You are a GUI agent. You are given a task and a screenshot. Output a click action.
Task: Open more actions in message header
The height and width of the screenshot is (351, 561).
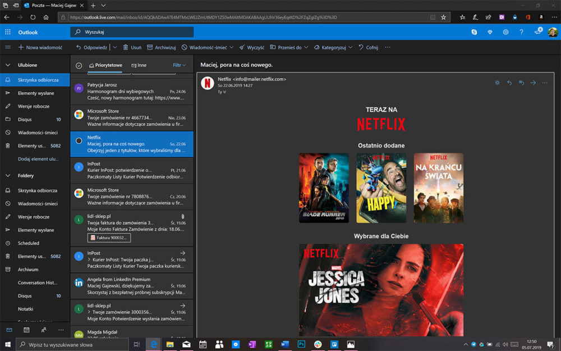click(x=545, y=83)
